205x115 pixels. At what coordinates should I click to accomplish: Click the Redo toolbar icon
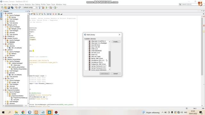(x=20, y=8)
